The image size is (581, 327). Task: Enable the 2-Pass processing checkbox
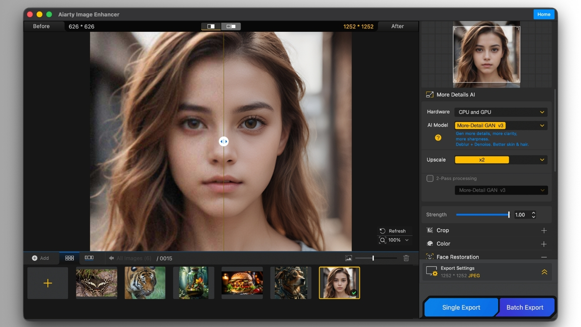(x=430, y=178)
